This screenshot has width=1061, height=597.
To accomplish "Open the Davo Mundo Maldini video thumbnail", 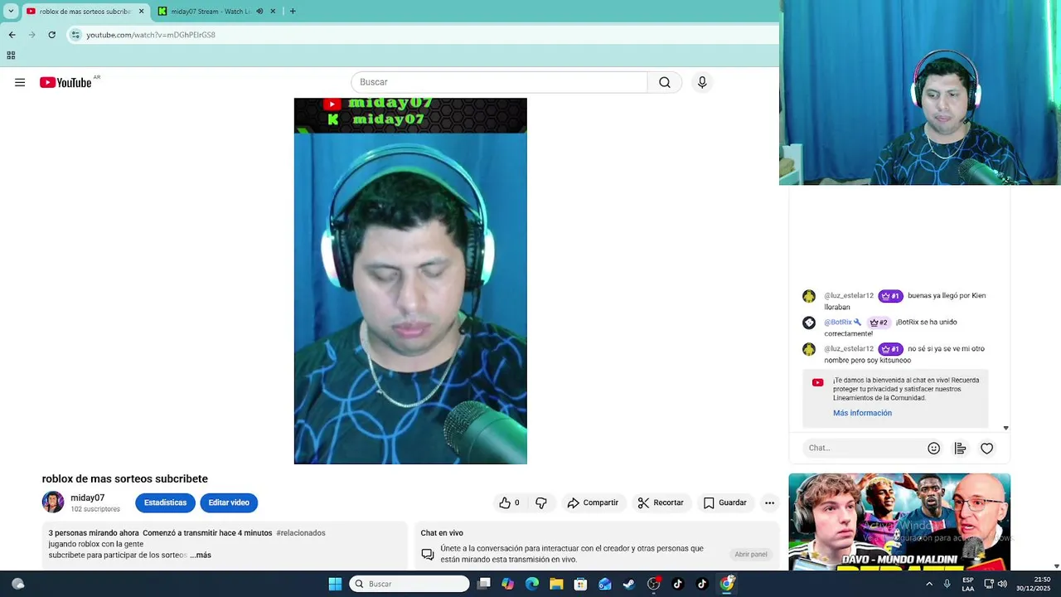I will click(899, 522).
